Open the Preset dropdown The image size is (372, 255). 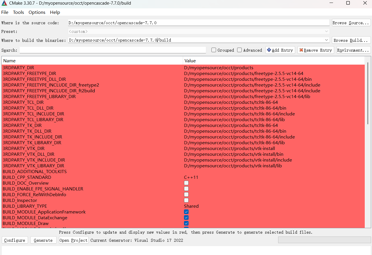tap(326, 31)
